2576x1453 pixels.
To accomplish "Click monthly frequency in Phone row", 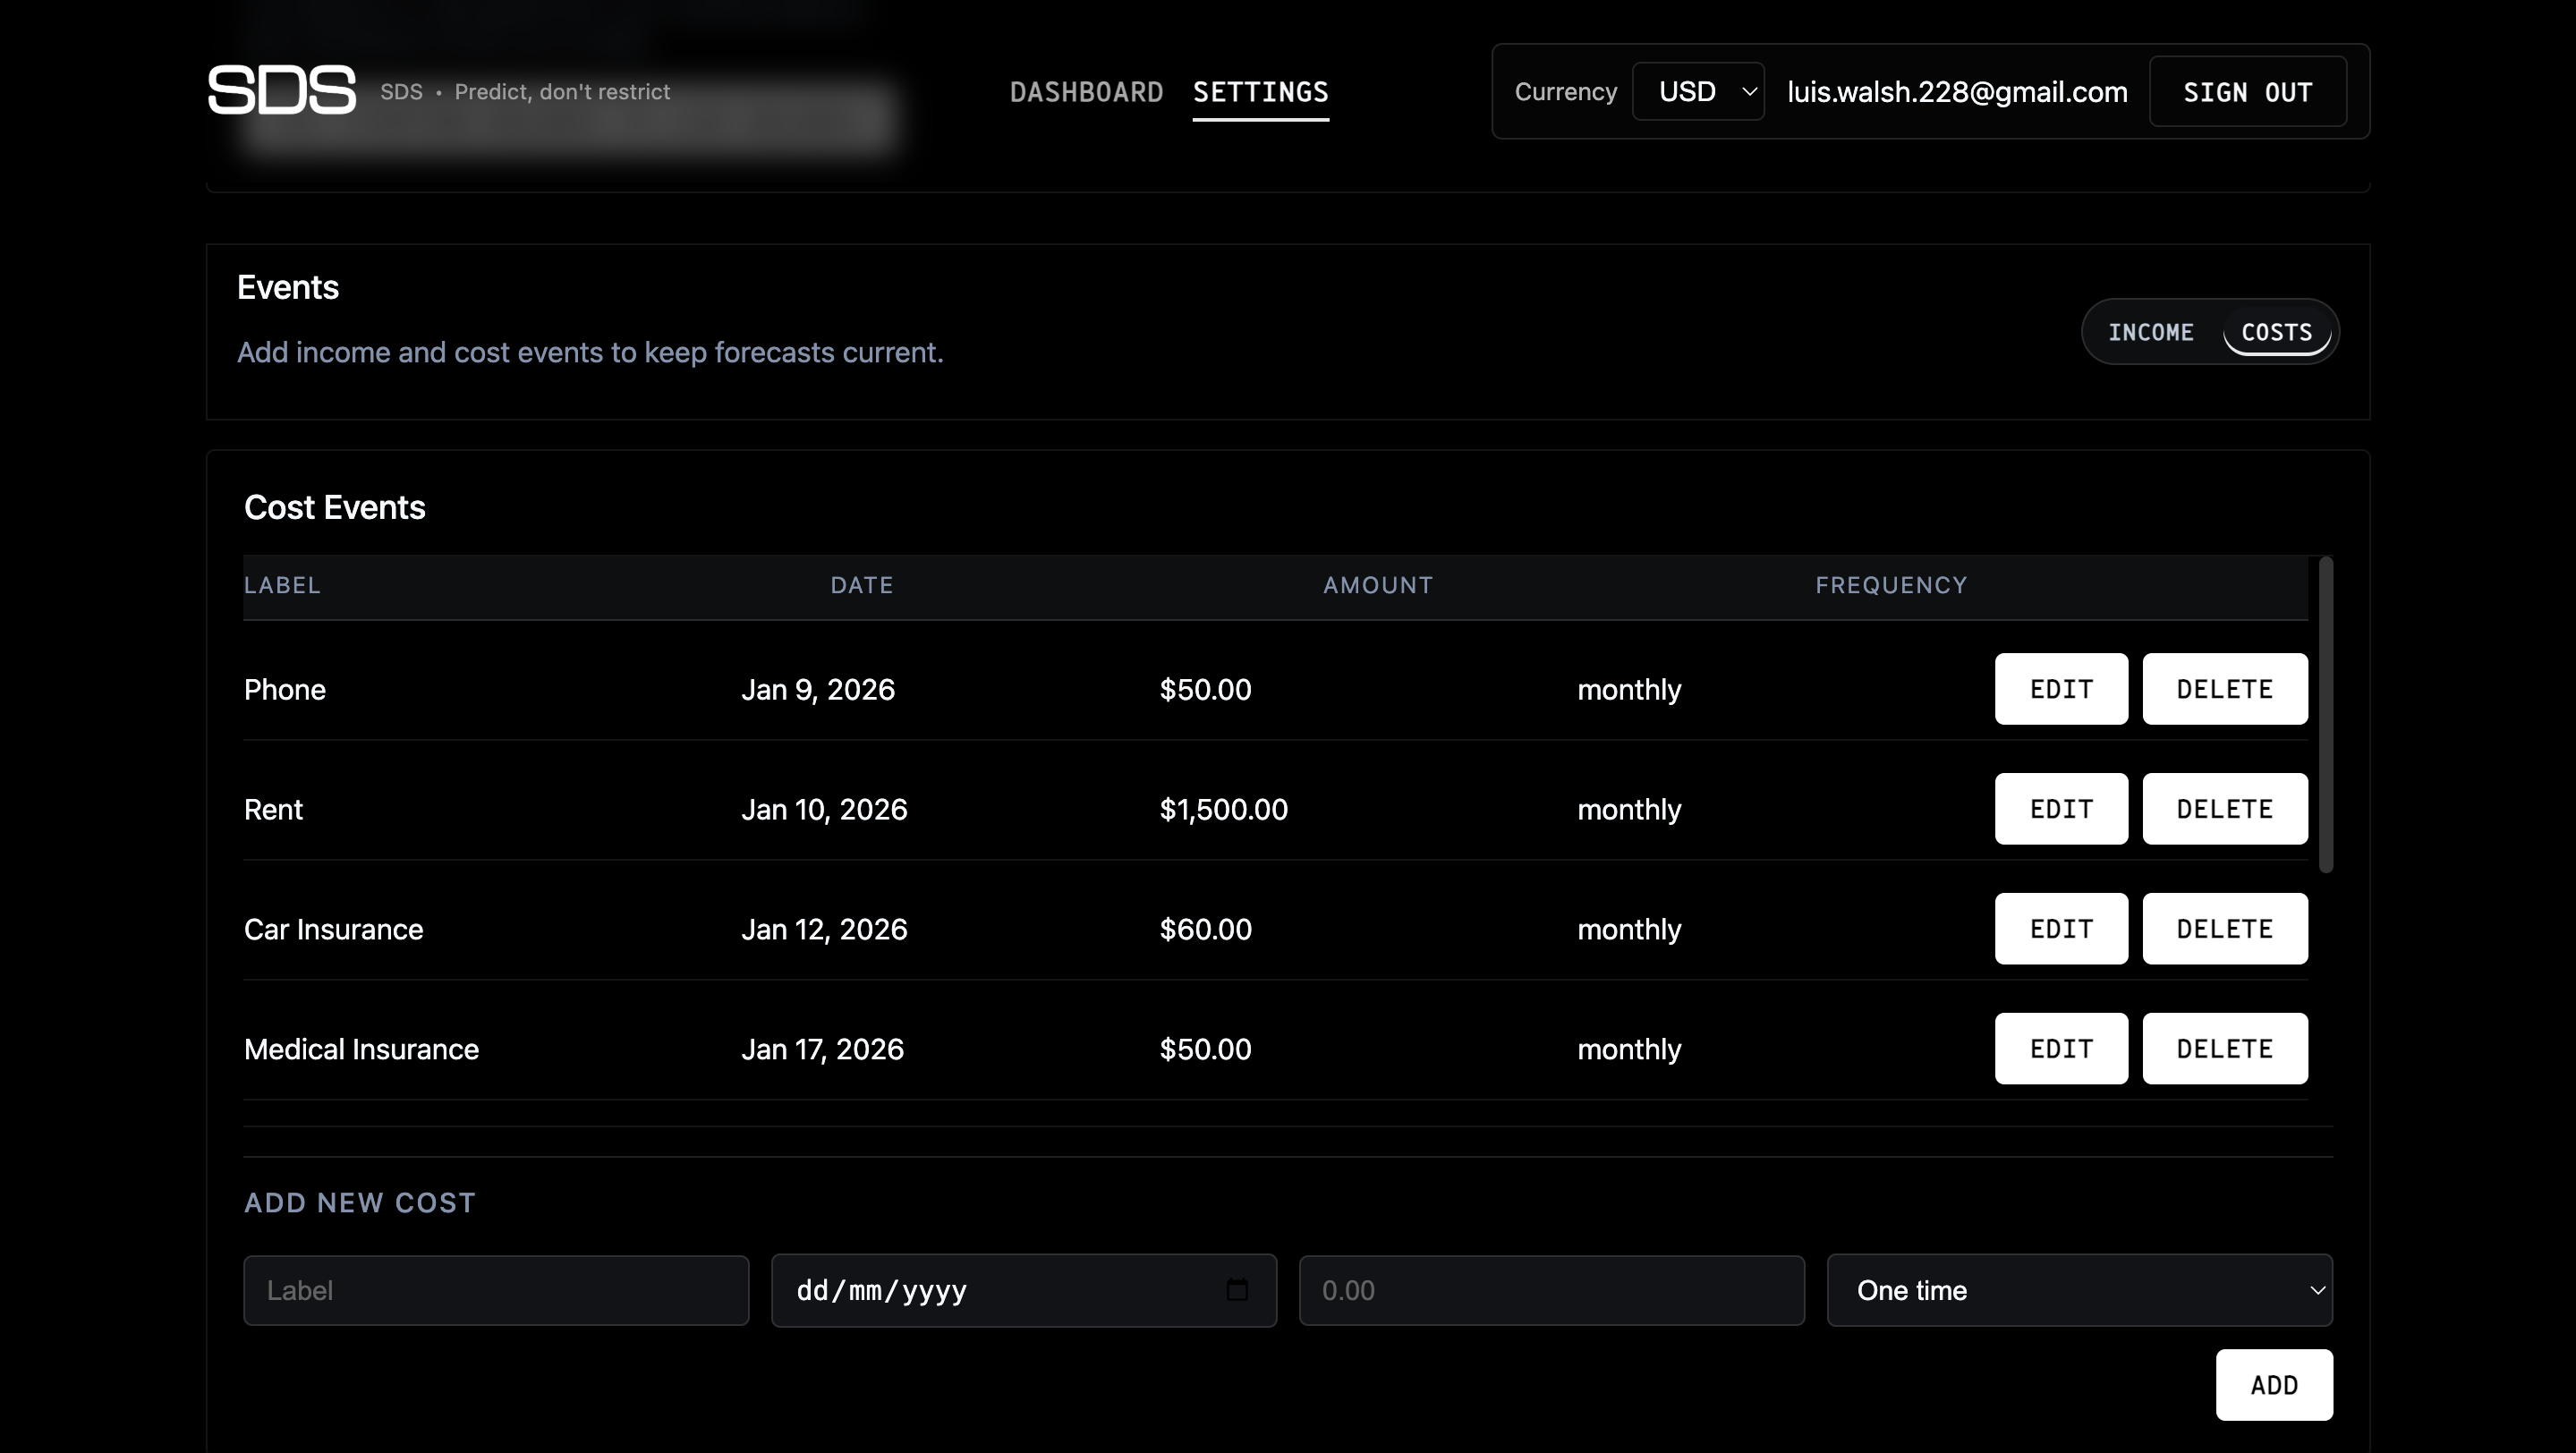I will point(1629,689).
